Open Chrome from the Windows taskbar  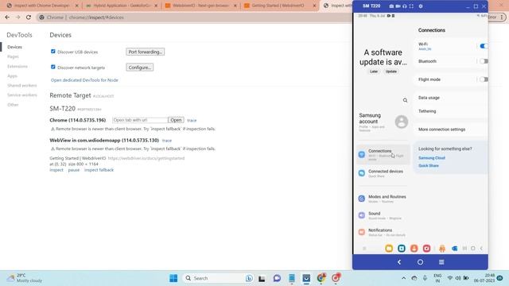[x=321, y=278]
